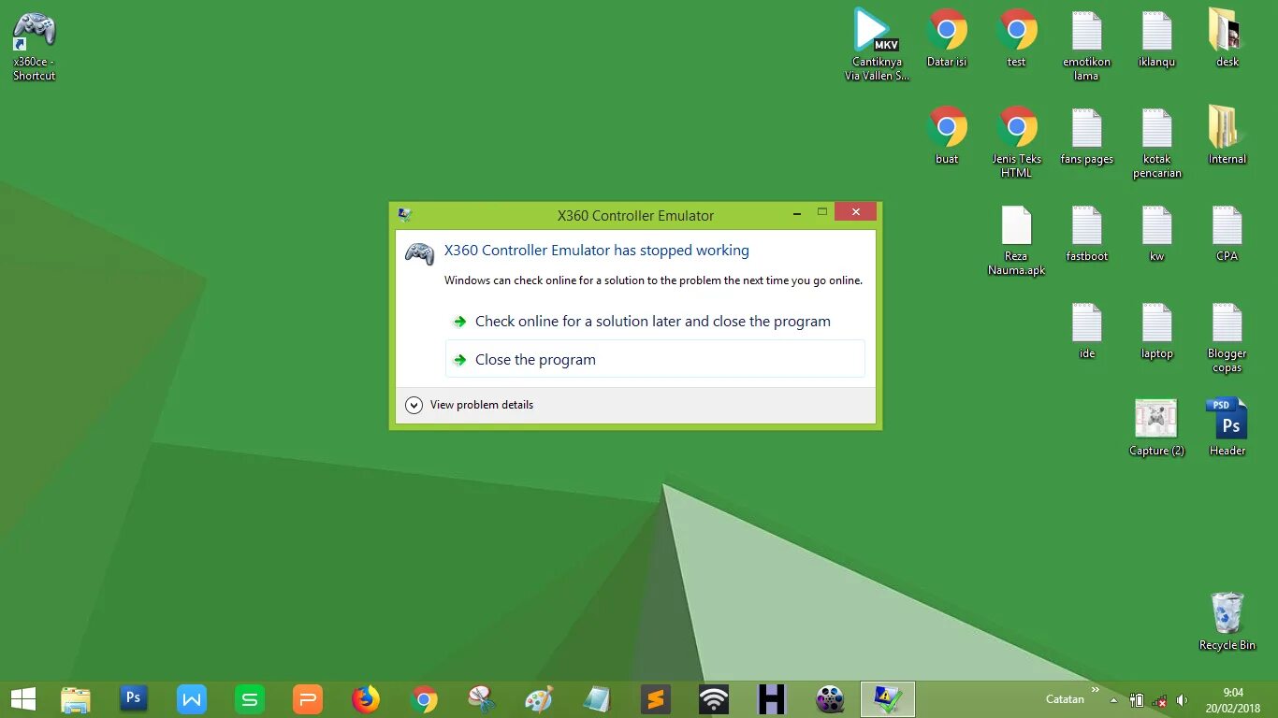Select the active error report taskbar button

(888, 699)
